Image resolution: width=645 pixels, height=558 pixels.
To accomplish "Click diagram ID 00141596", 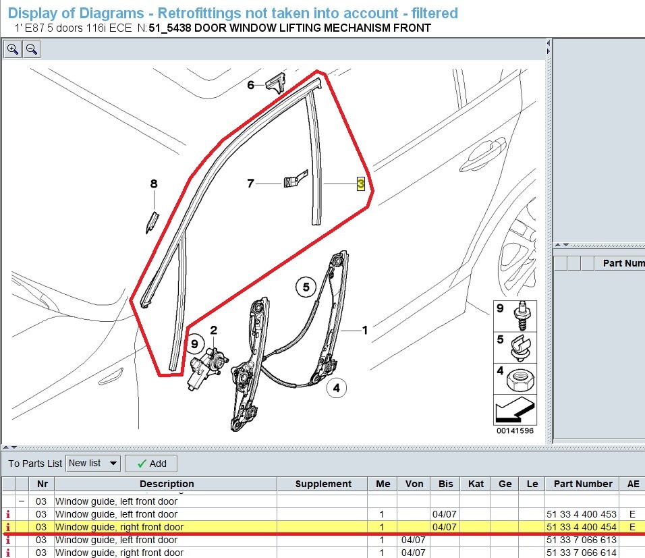I will click(515, 431).
